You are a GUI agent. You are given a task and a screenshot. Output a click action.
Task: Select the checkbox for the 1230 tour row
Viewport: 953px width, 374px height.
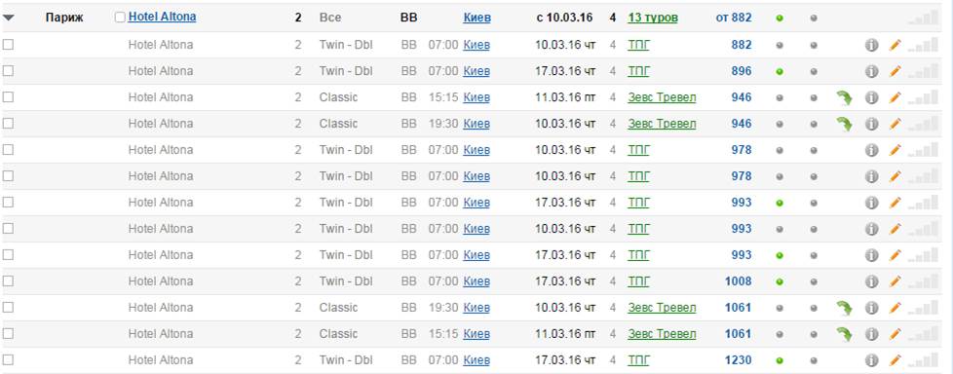click(x=8, y=359)
